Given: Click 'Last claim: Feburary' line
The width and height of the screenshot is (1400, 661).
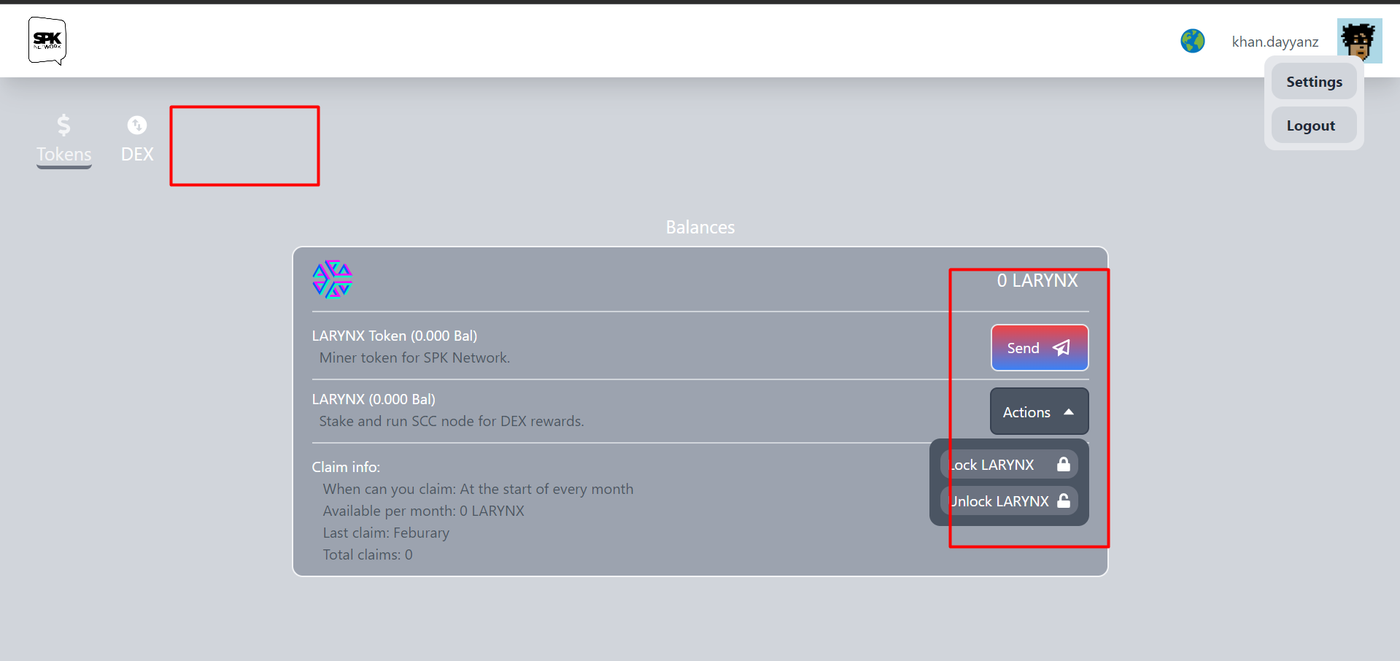Looking at the screenshot, I should (386, 533).
